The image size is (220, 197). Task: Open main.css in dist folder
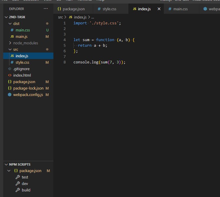[23, 30]
